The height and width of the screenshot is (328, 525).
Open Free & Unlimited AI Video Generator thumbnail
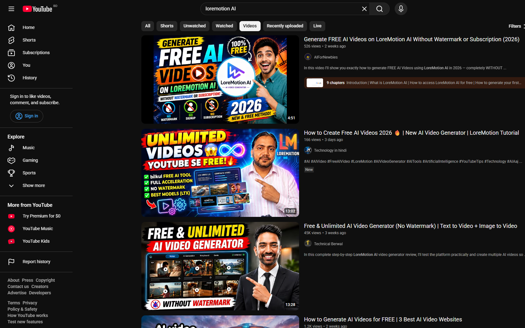tap(220, 266)
